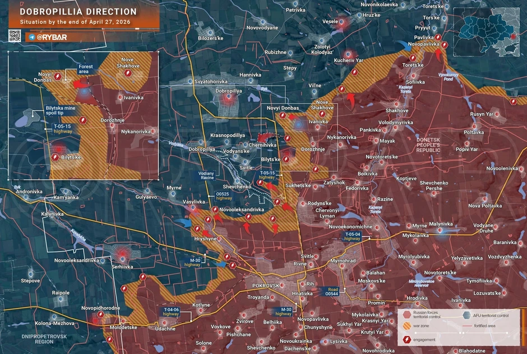527x354 pixels.
Task: Click the "Vodiany Ravine" label
Action: [x=206, y=175]
